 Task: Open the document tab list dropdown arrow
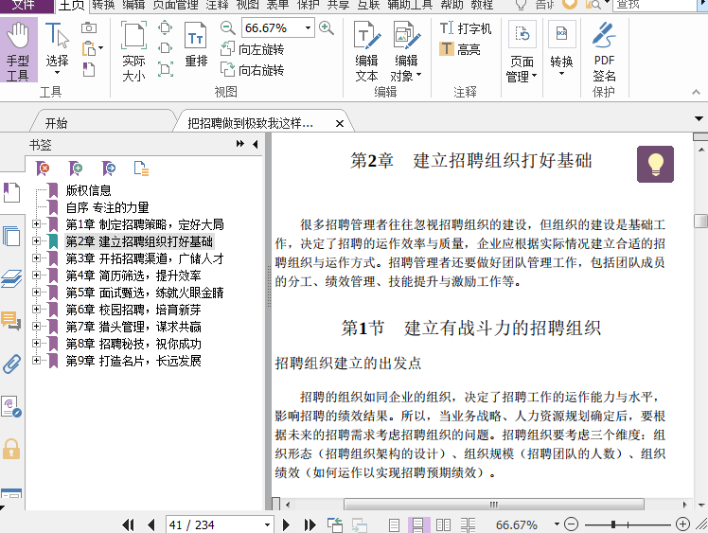pyautogui.click(x=699, y=118)
